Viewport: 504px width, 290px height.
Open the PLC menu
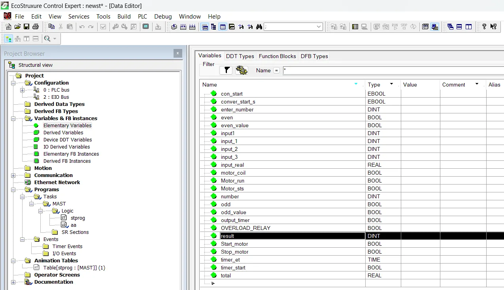[x=142, y=16]
